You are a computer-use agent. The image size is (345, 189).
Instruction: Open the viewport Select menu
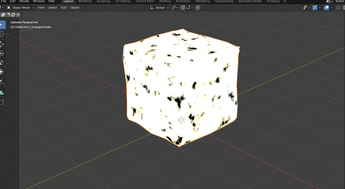click(52, 8)
